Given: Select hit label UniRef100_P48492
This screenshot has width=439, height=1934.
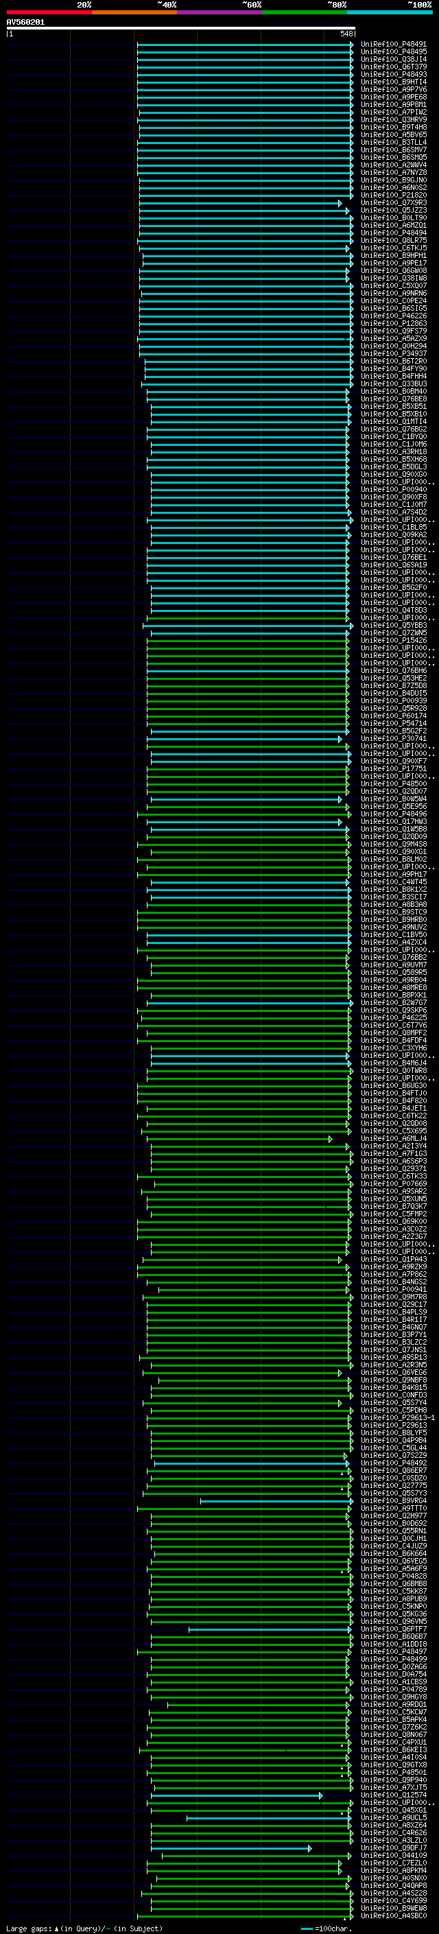Looking at the screenshot, I should click(393, 1463).
